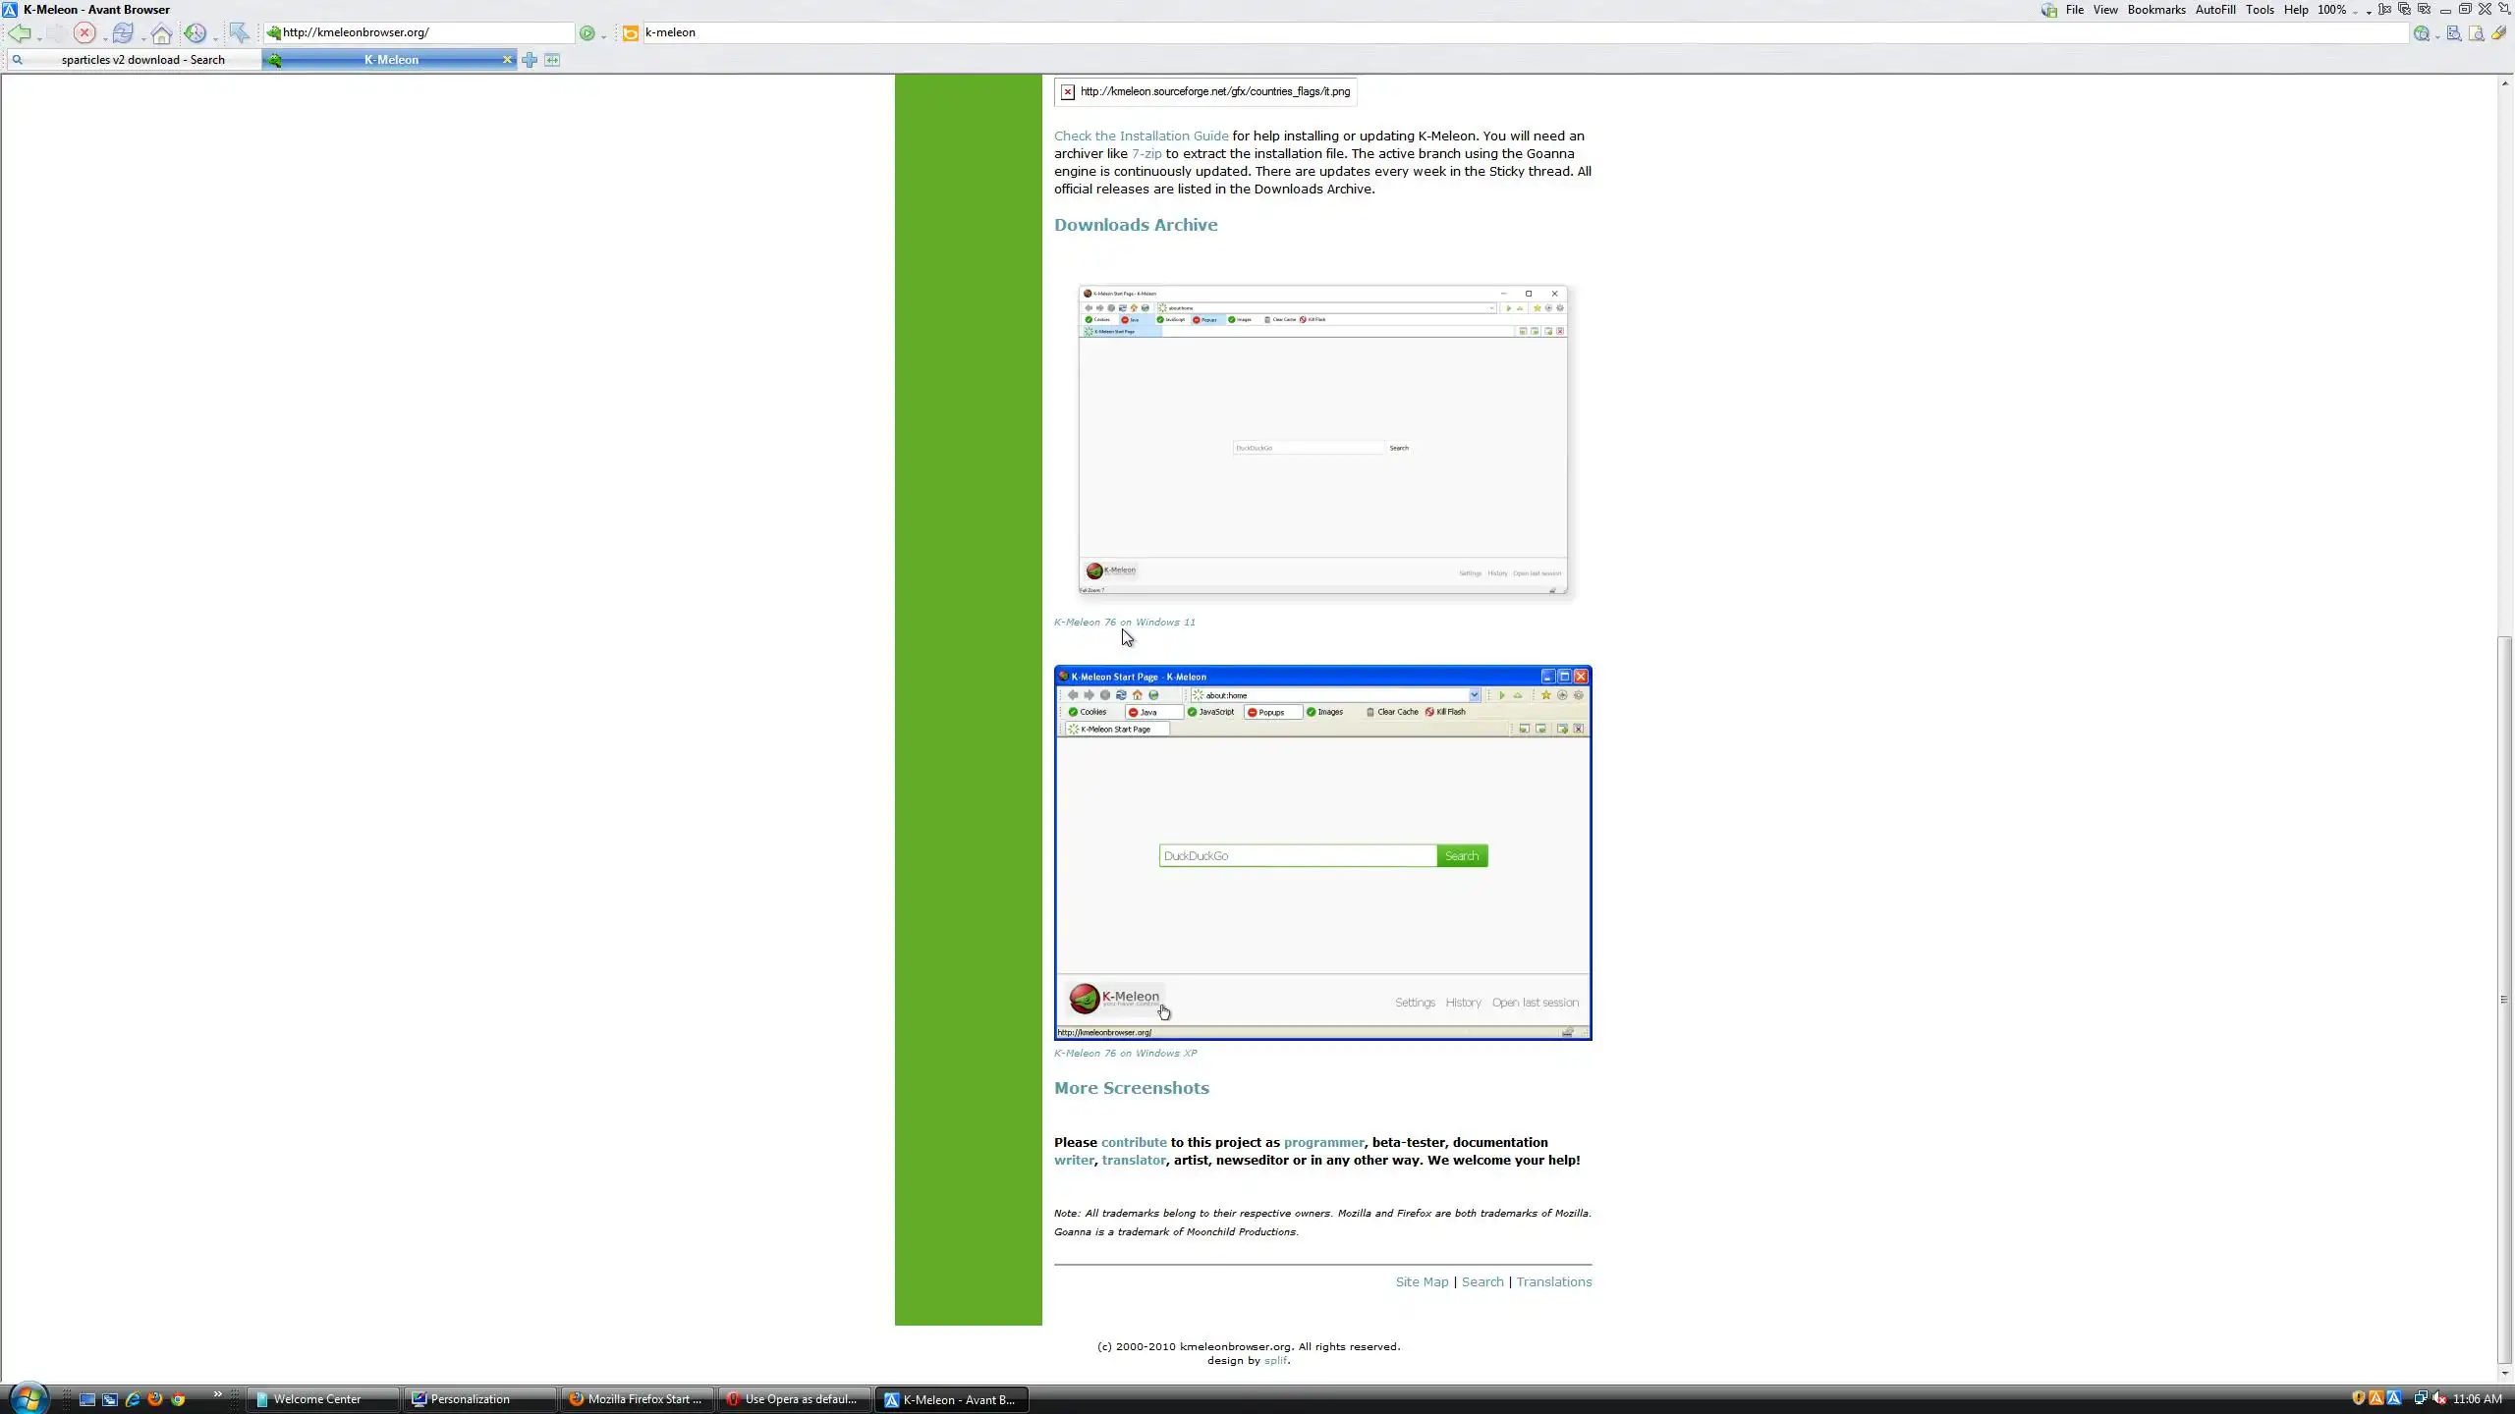Open Mozilla Firefox Start taskbar button
Screen dimensions: 2515x1414
point(636,1399)
